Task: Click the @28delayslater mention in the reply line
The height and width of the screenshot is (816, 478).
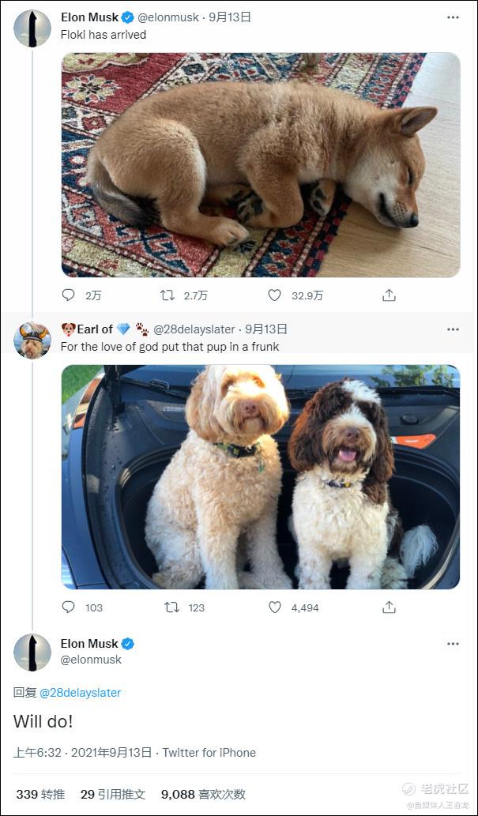Action: tap(81, 693)
